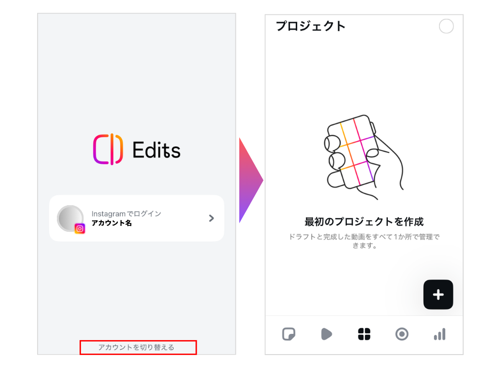Switch to the play-shaped inspiration tab
Screen dimensions: 494x370
tap(327, 334)
